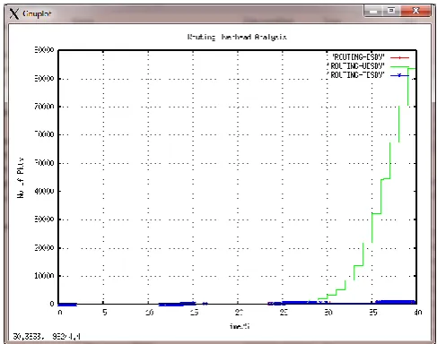Click the x-axis tick label 20
Screen dimensions: 437x344
pos(239,313)
